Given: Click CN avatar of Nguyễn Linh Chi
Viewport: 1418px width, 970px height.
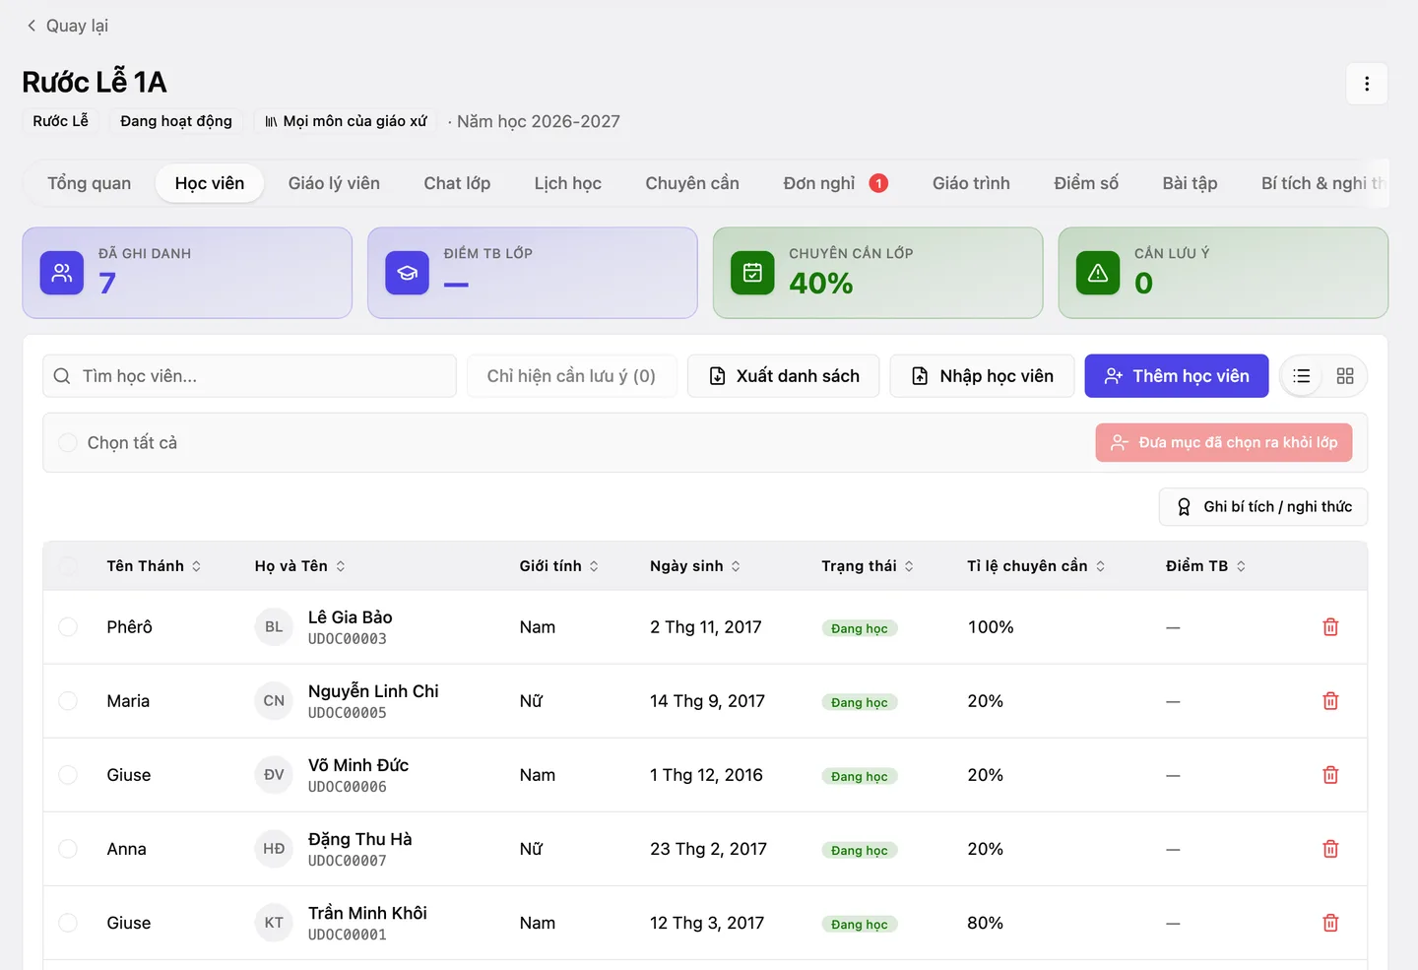Looking at the screenshot, I should 274,701.
